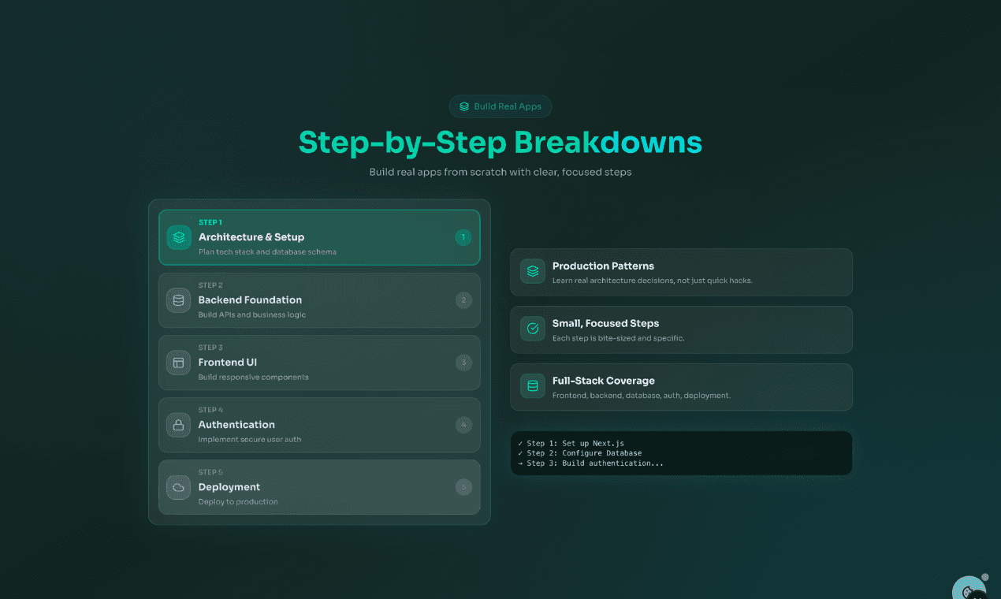The height and width of the screenshot is (599, 1001).
Task: Select the check-circle icon on Small, Focused Steps
Action: pyautogui.click(x=532, y=329)
